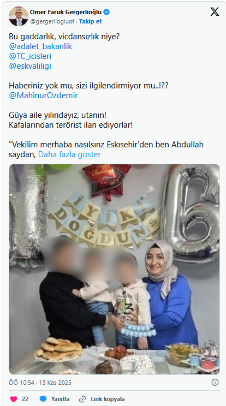Click the @gergerliogluof handle

pos(52,21)
